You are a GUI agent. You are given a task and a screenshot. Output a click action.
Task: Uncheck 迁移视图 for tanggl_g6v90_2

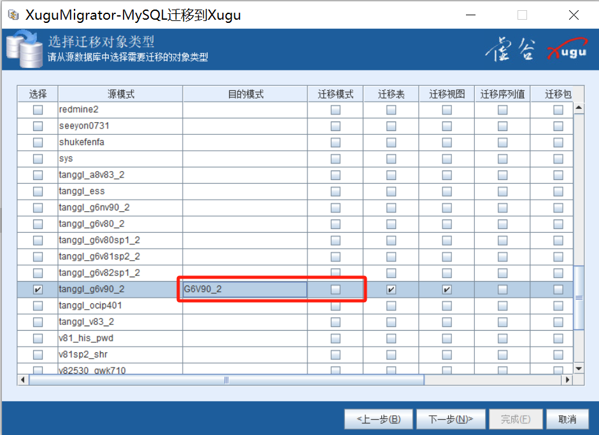tap(447, 289)
